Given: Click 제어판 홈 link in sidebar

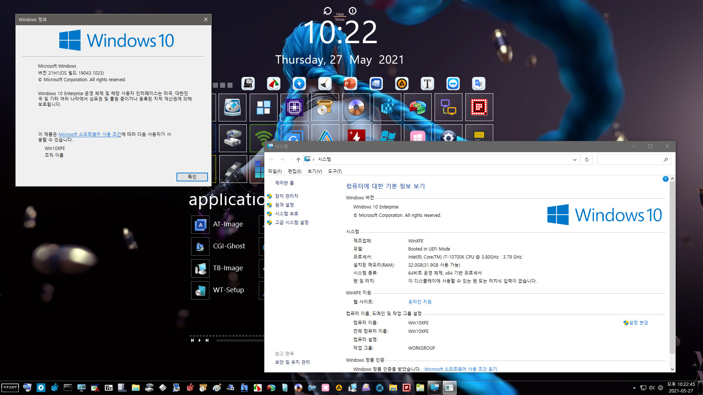Looking at the screenshot, I should [x=284, y=183].
